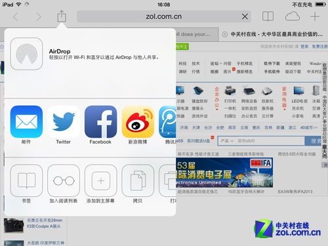Screen dimensions: 328x246
Task: Tap the Share button in toolbar
Action: pos(62,16)
